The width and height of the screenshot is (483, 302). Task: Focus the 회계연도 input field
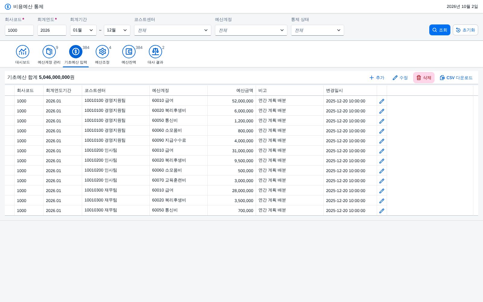pyautogui.click(x=52, y=30)
